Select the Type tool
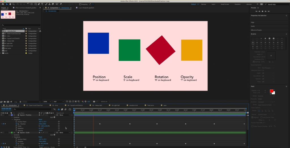This screenshot has width=290, height=148. click(42, 4)
